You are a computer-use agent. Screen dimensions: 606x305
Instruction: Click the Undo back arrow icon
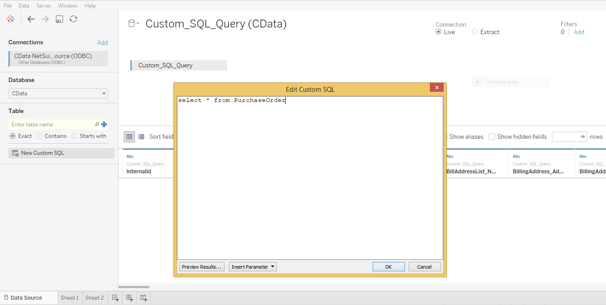coord(30,19)
